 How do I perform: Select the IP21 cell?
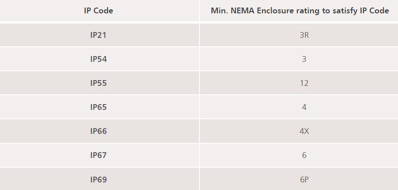click(98, 35)
